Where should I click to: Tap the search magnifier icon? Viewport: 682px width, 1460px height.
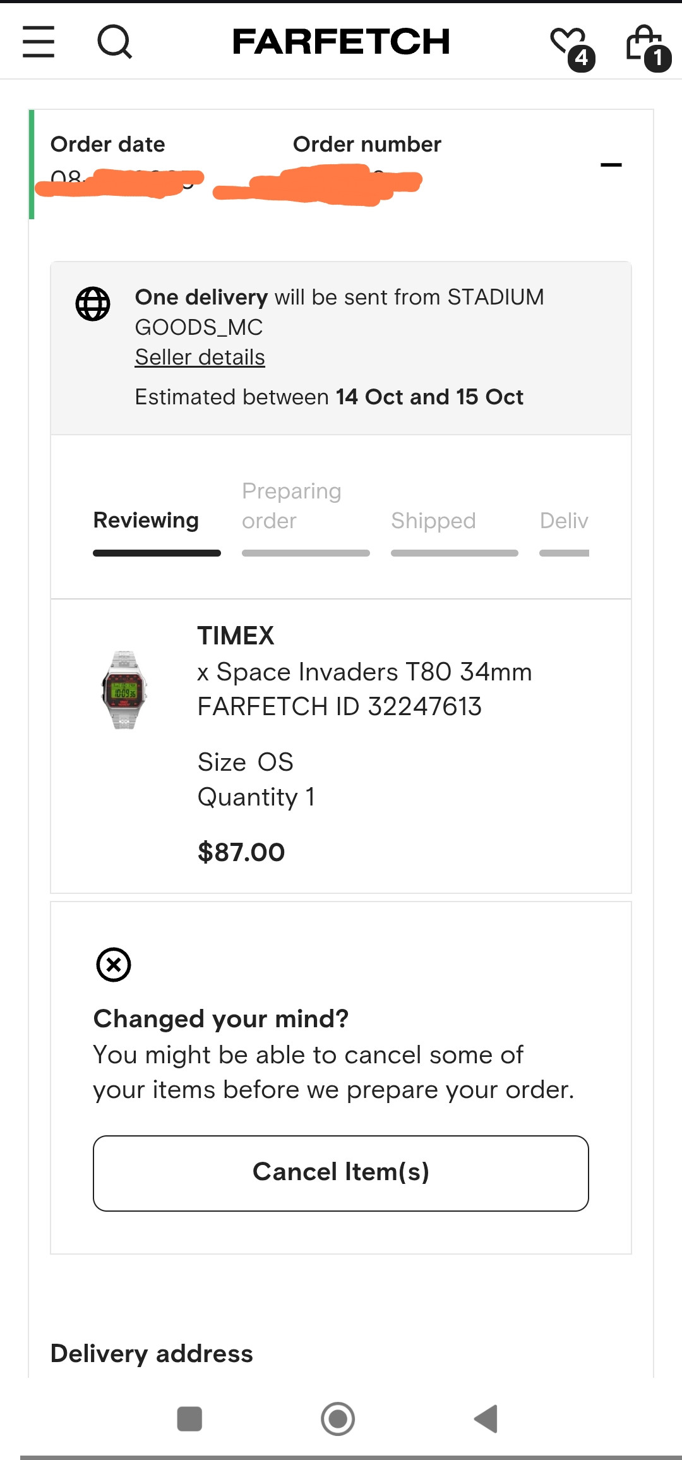click(114, 42)
